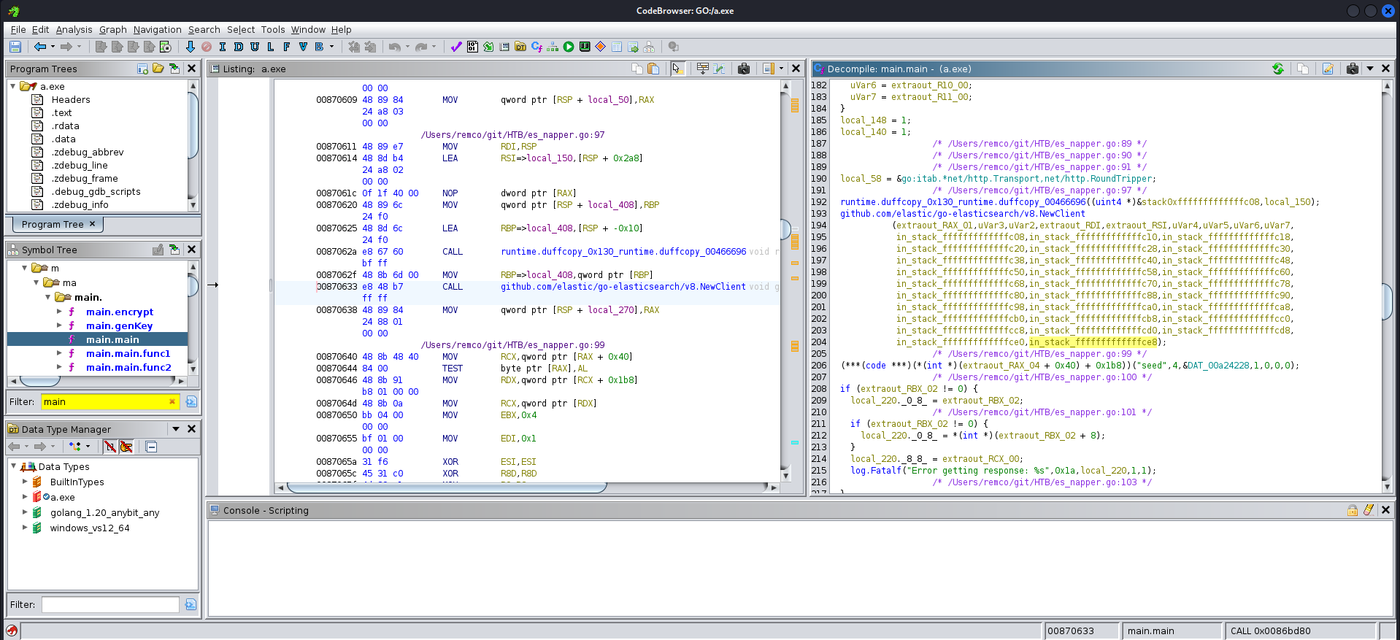Screen dimensions: 1400x640
Task: Click the Symbol Tree filter field containing 'main'
Action: (x=110, y=401)
